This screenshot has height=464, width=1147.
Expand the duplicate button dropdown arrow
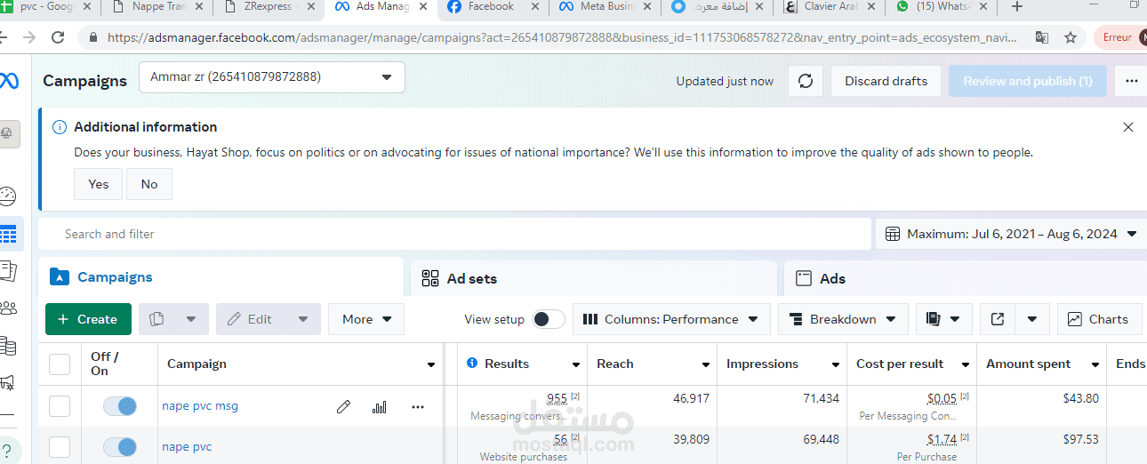[x=191, y=319]
